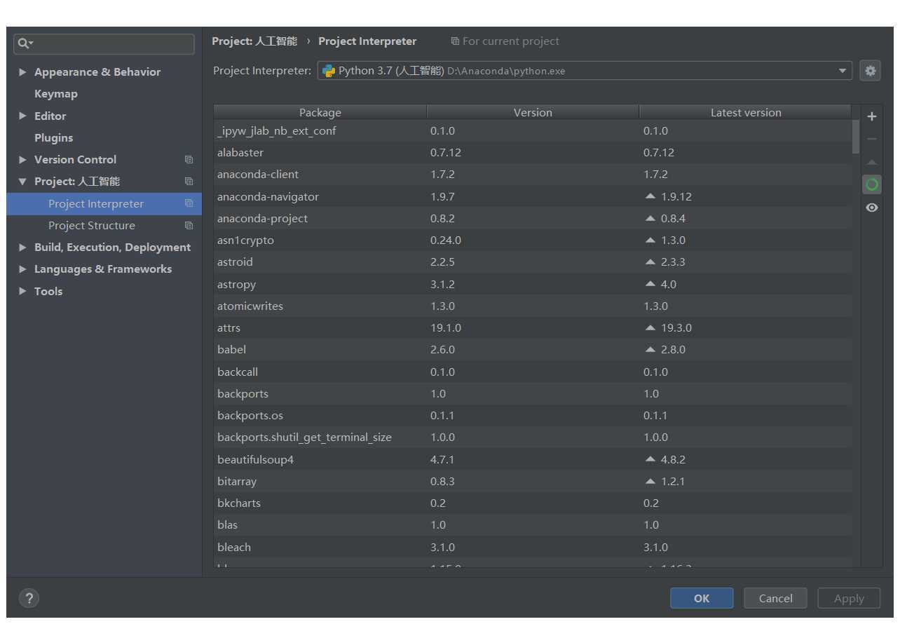Select the anaconda-navigator package row
Image resolution: width=900 pixels, height=624 pixels.
[533, 196]
